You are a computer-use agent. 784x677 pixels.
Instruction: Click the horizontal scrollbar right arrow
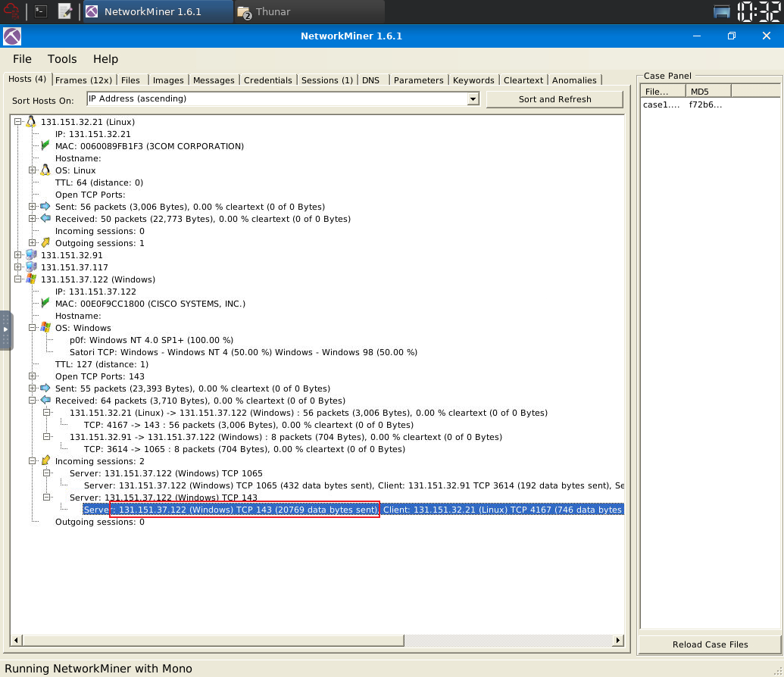(618, 640)
